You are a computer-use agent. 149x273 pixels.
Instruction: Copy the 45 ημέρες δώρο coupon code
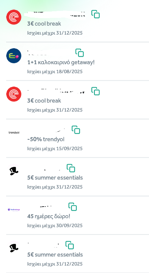[x=73, y=207]
